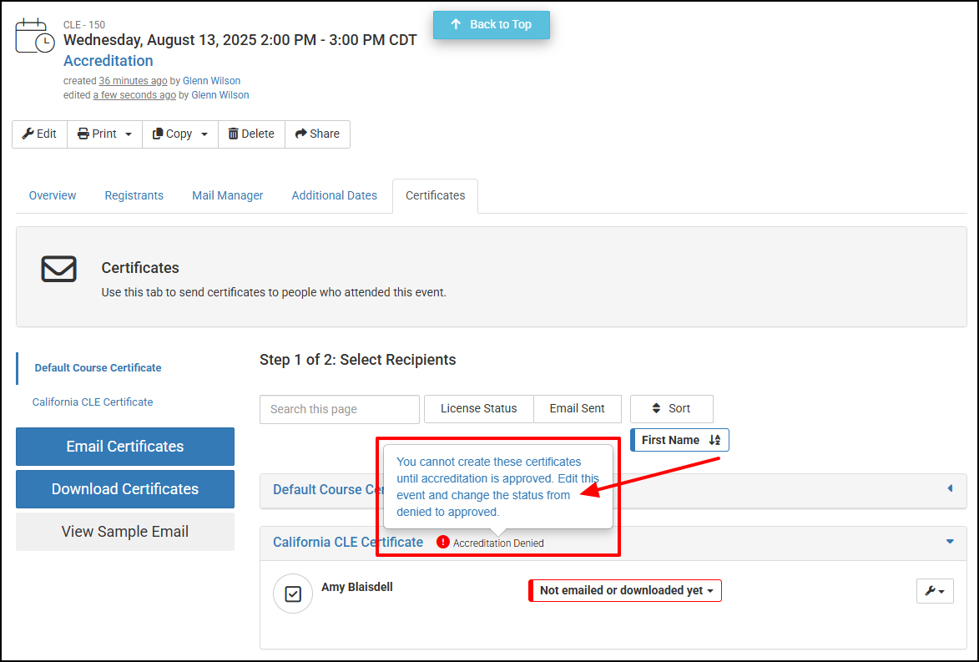The height and width of the screenshot is (662, 979).
Task: Open the Mail Manager tab
Action: pos(227,195)
